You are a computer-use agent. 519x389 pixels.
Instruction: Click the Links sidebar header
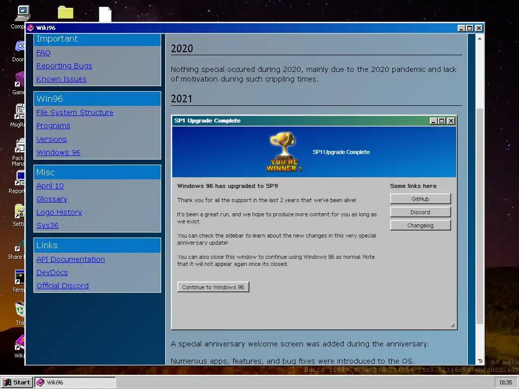tap(97, 246)
